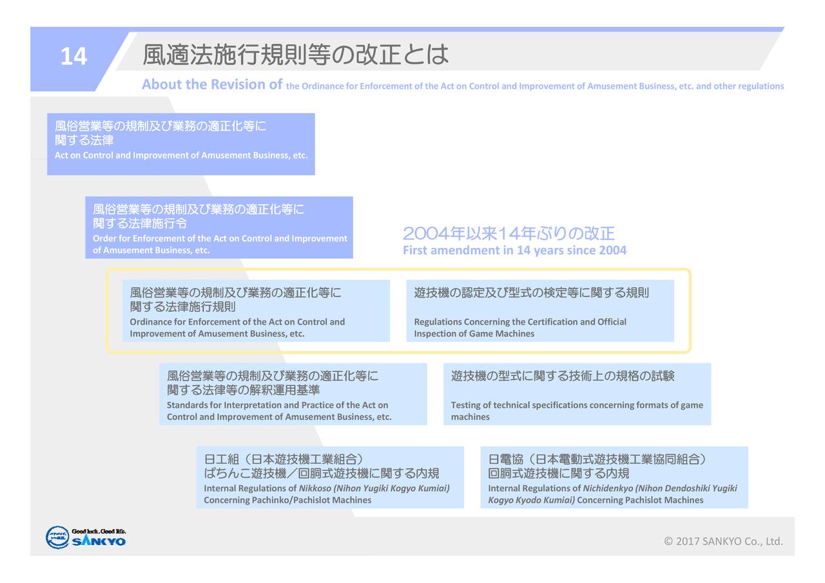The height and width of the screenshot is (583, 825).
Task: Select the 遊技機の型式に関する技術上の規格の試験 heading
Action: click(562, 376)
